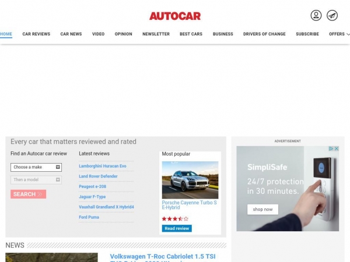Click the Porsche Cayenne car thumbnail

tap(190, 180)
